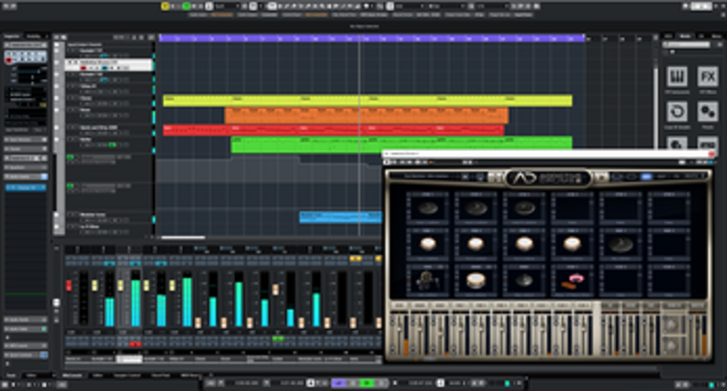Select the blue event near the bottom track
The height and width of the screenshot is (391, 727).
tap(341, 217)
